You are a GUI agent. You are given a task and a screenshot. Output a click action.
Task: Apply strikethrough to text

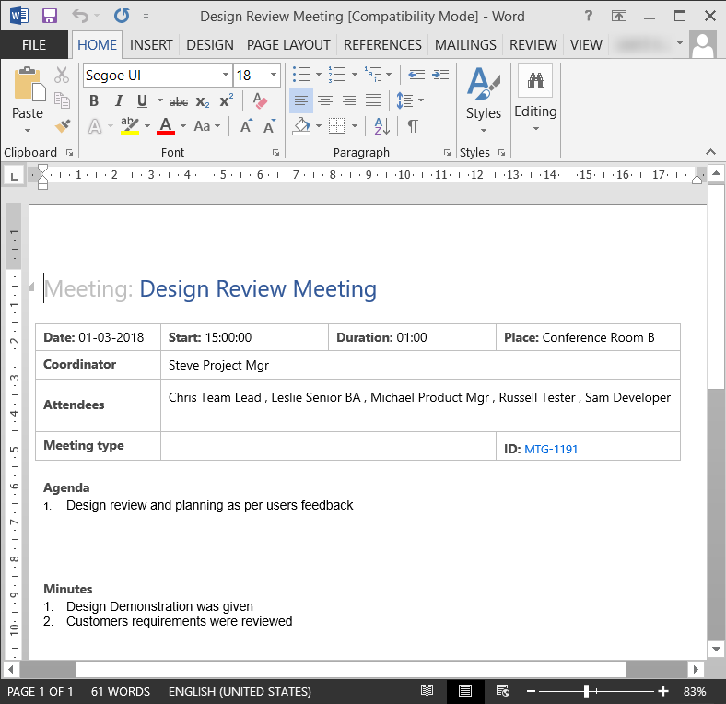[179, 101]
